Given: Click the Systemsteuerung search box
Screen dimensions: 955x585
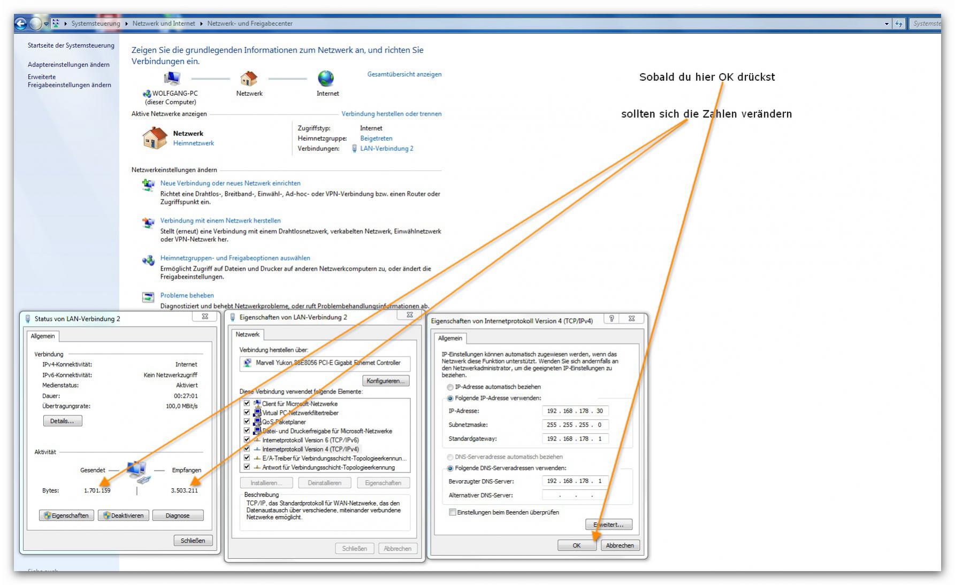Looking at the screenshot, I should [x=926, y=24].
